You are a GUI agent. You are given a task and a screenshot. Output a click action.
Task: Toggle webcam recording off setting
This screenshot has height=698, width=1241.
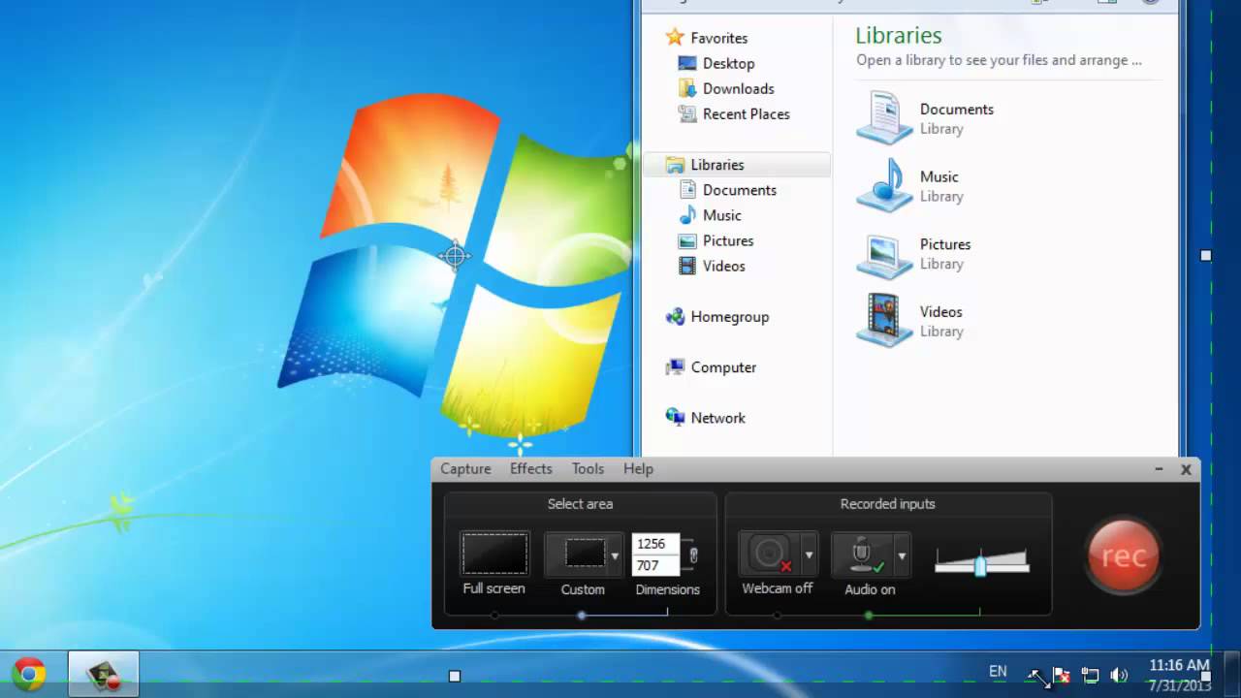(x=778, y=588)
